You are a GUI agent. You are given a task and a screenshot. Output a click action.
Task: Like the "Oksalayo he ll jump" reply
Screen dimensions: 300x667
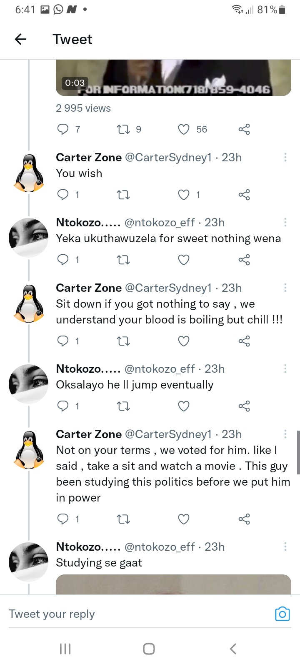(x=184, y=406)
